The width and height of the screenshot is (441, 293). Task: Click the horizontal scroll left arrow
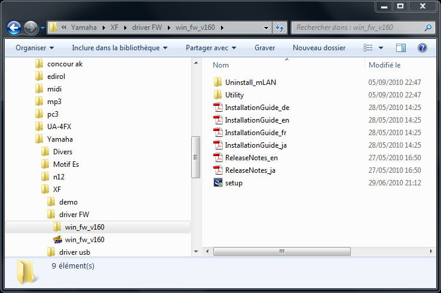coord(207,251)
